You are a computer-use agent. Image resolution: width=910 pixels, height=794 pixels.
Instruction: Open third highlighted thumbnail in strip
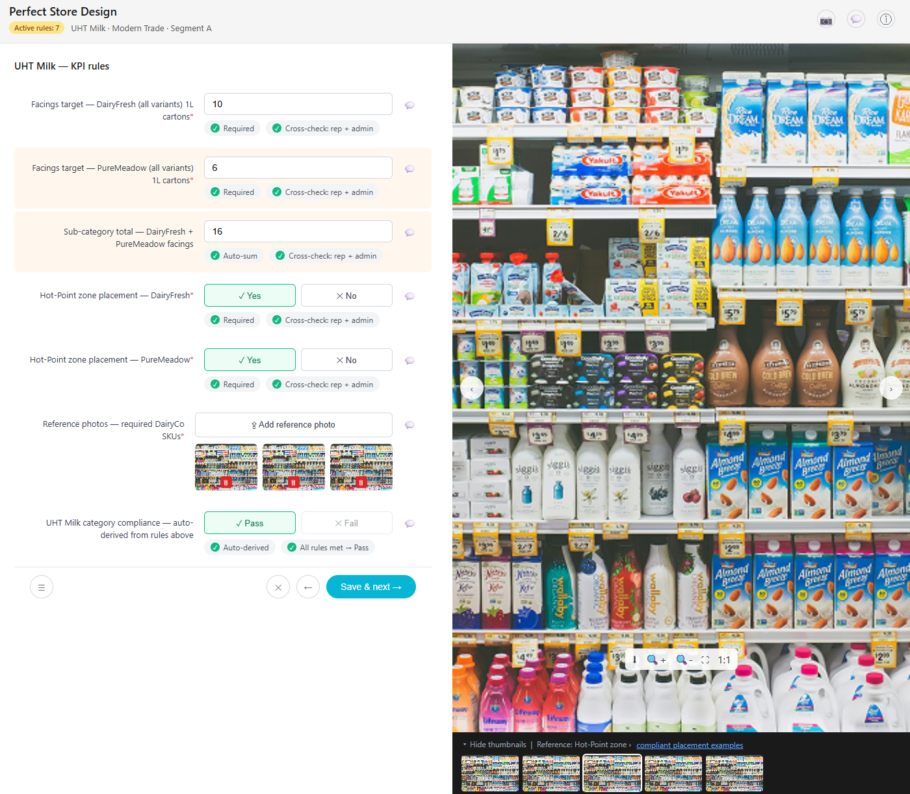tap(612, 773)
